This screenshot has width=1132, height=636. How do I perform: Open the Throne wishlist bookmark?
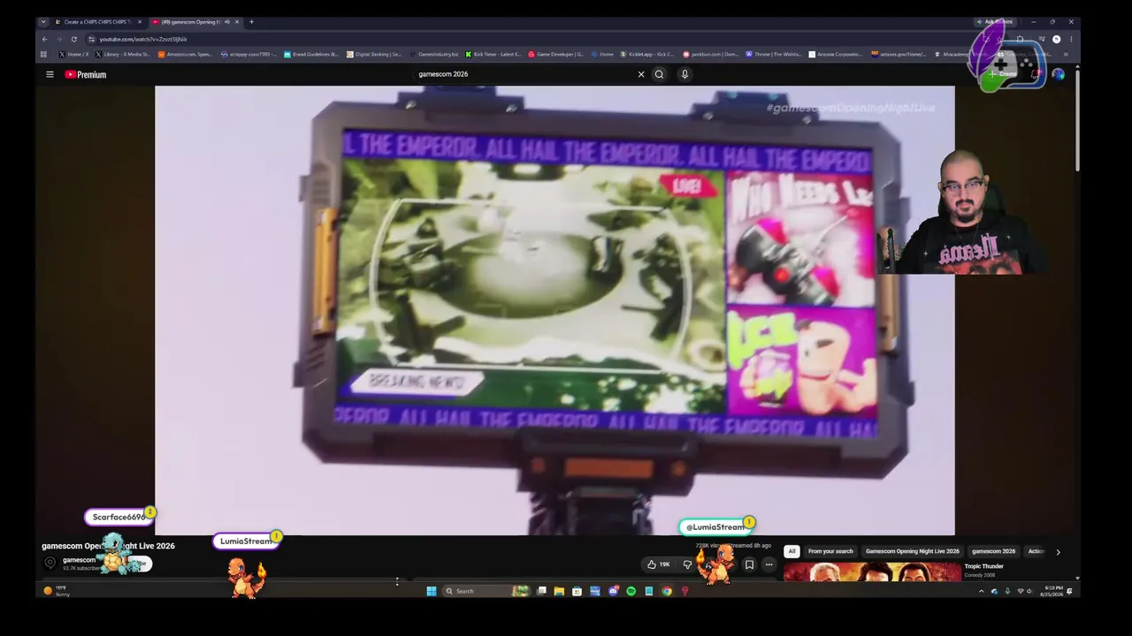click(x=774, y=54)
